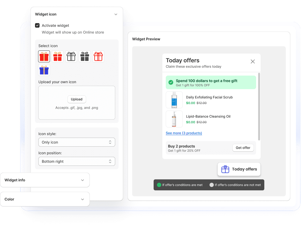Click the Daily Exfoliating Facial Scrub thumbnail
The width and height of the screenshot is (303, 229).
click(174, 100)
